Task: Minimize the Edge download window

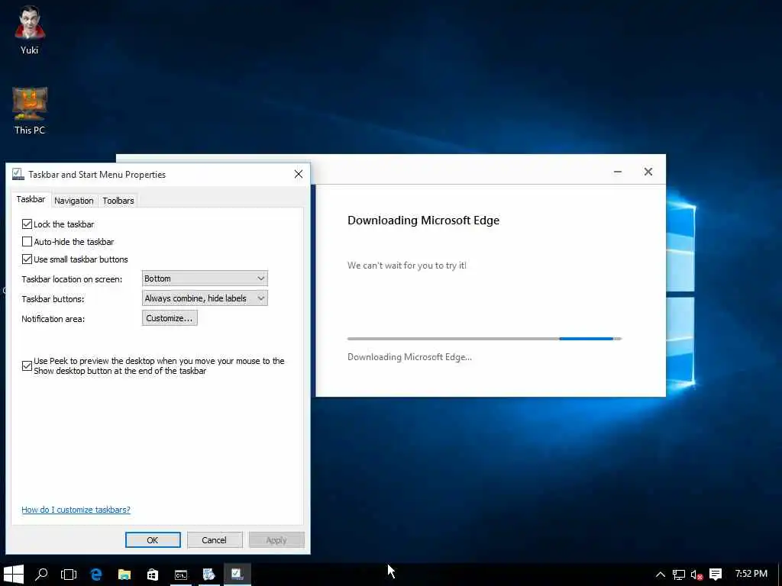Action: pos(617,172)
